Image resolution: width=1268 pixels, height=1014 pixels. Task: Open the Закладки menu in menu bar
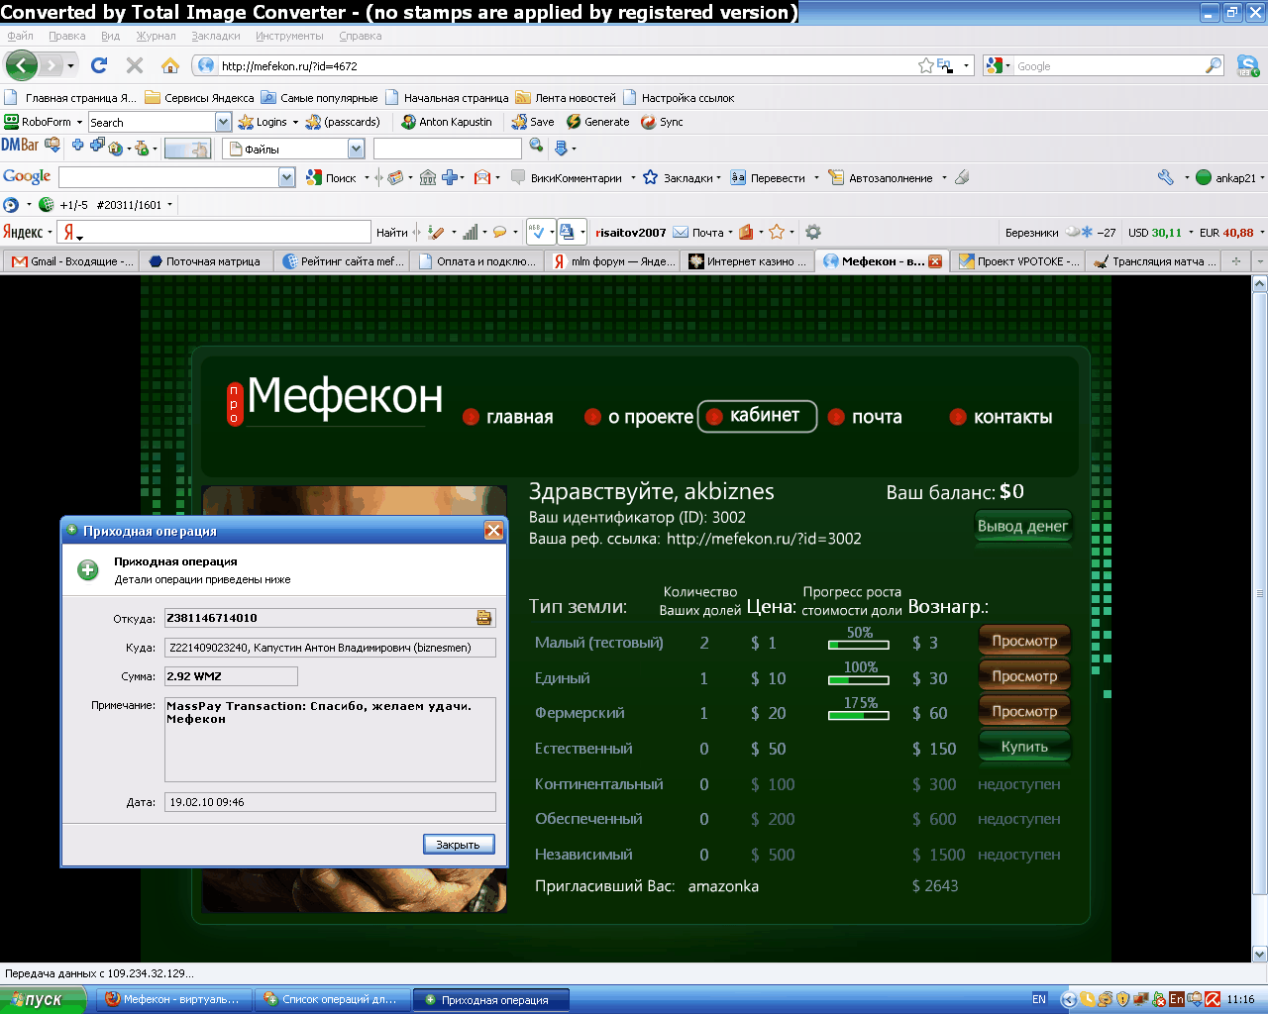215,36
